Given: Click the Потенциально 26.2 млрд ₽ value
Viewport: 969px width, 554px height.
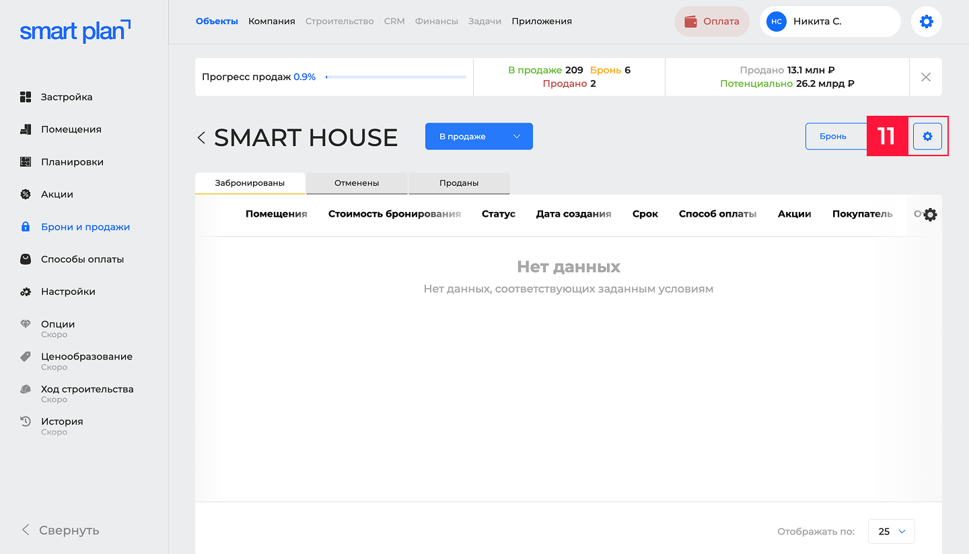Looking at the screenshot, I should point(787,84).
